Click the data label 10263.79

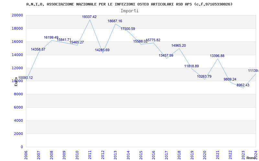pyautogui.click(x=204, y=76)
